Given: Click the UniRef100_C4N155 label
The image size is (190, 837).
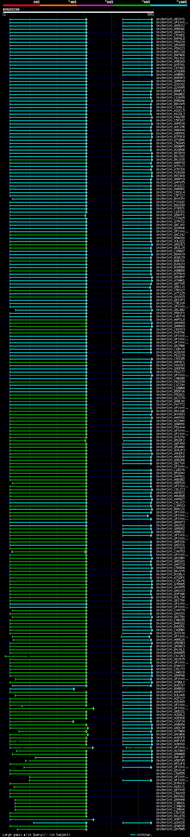Looking at the screenshot, I should 170,620.
